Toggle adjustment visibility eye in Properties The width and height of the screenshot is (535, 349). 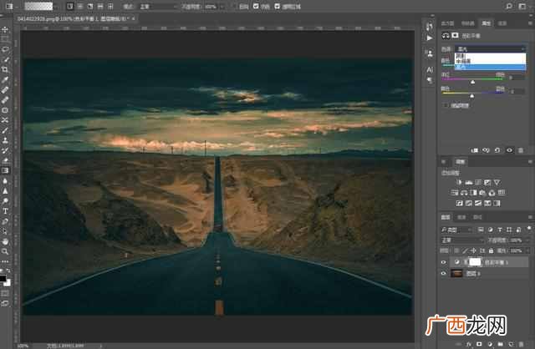pos(509,150)
